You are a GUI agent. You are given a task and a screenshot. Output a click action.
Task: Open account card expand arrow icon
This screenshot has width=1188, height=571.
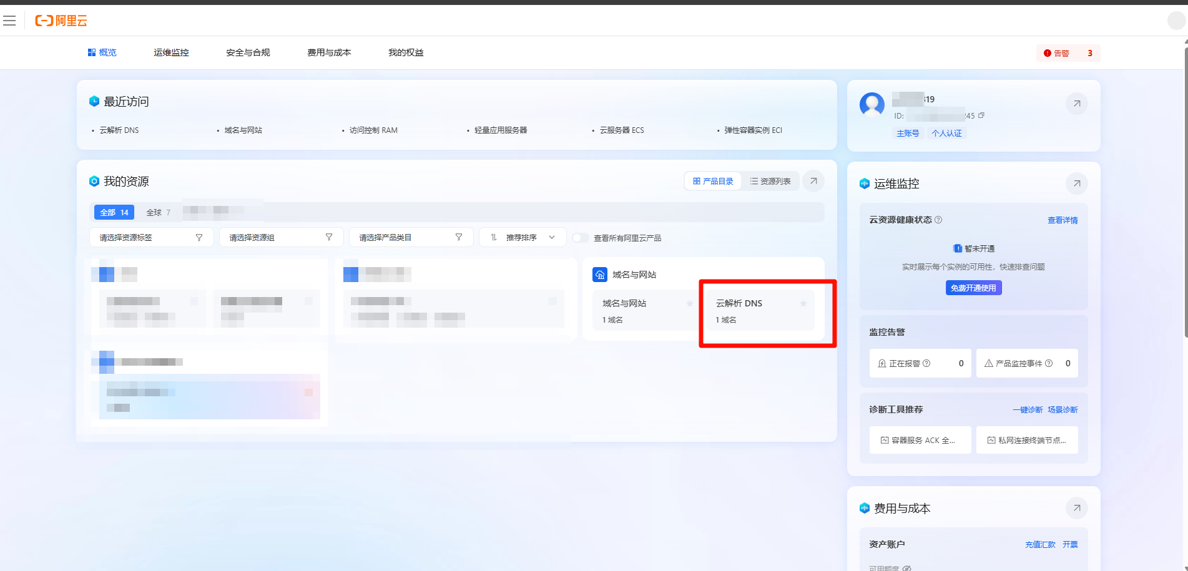point(1076,104)
